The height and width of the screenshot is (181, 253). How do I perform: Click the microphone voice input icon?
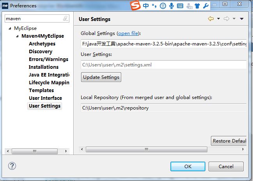pos(172,6)
